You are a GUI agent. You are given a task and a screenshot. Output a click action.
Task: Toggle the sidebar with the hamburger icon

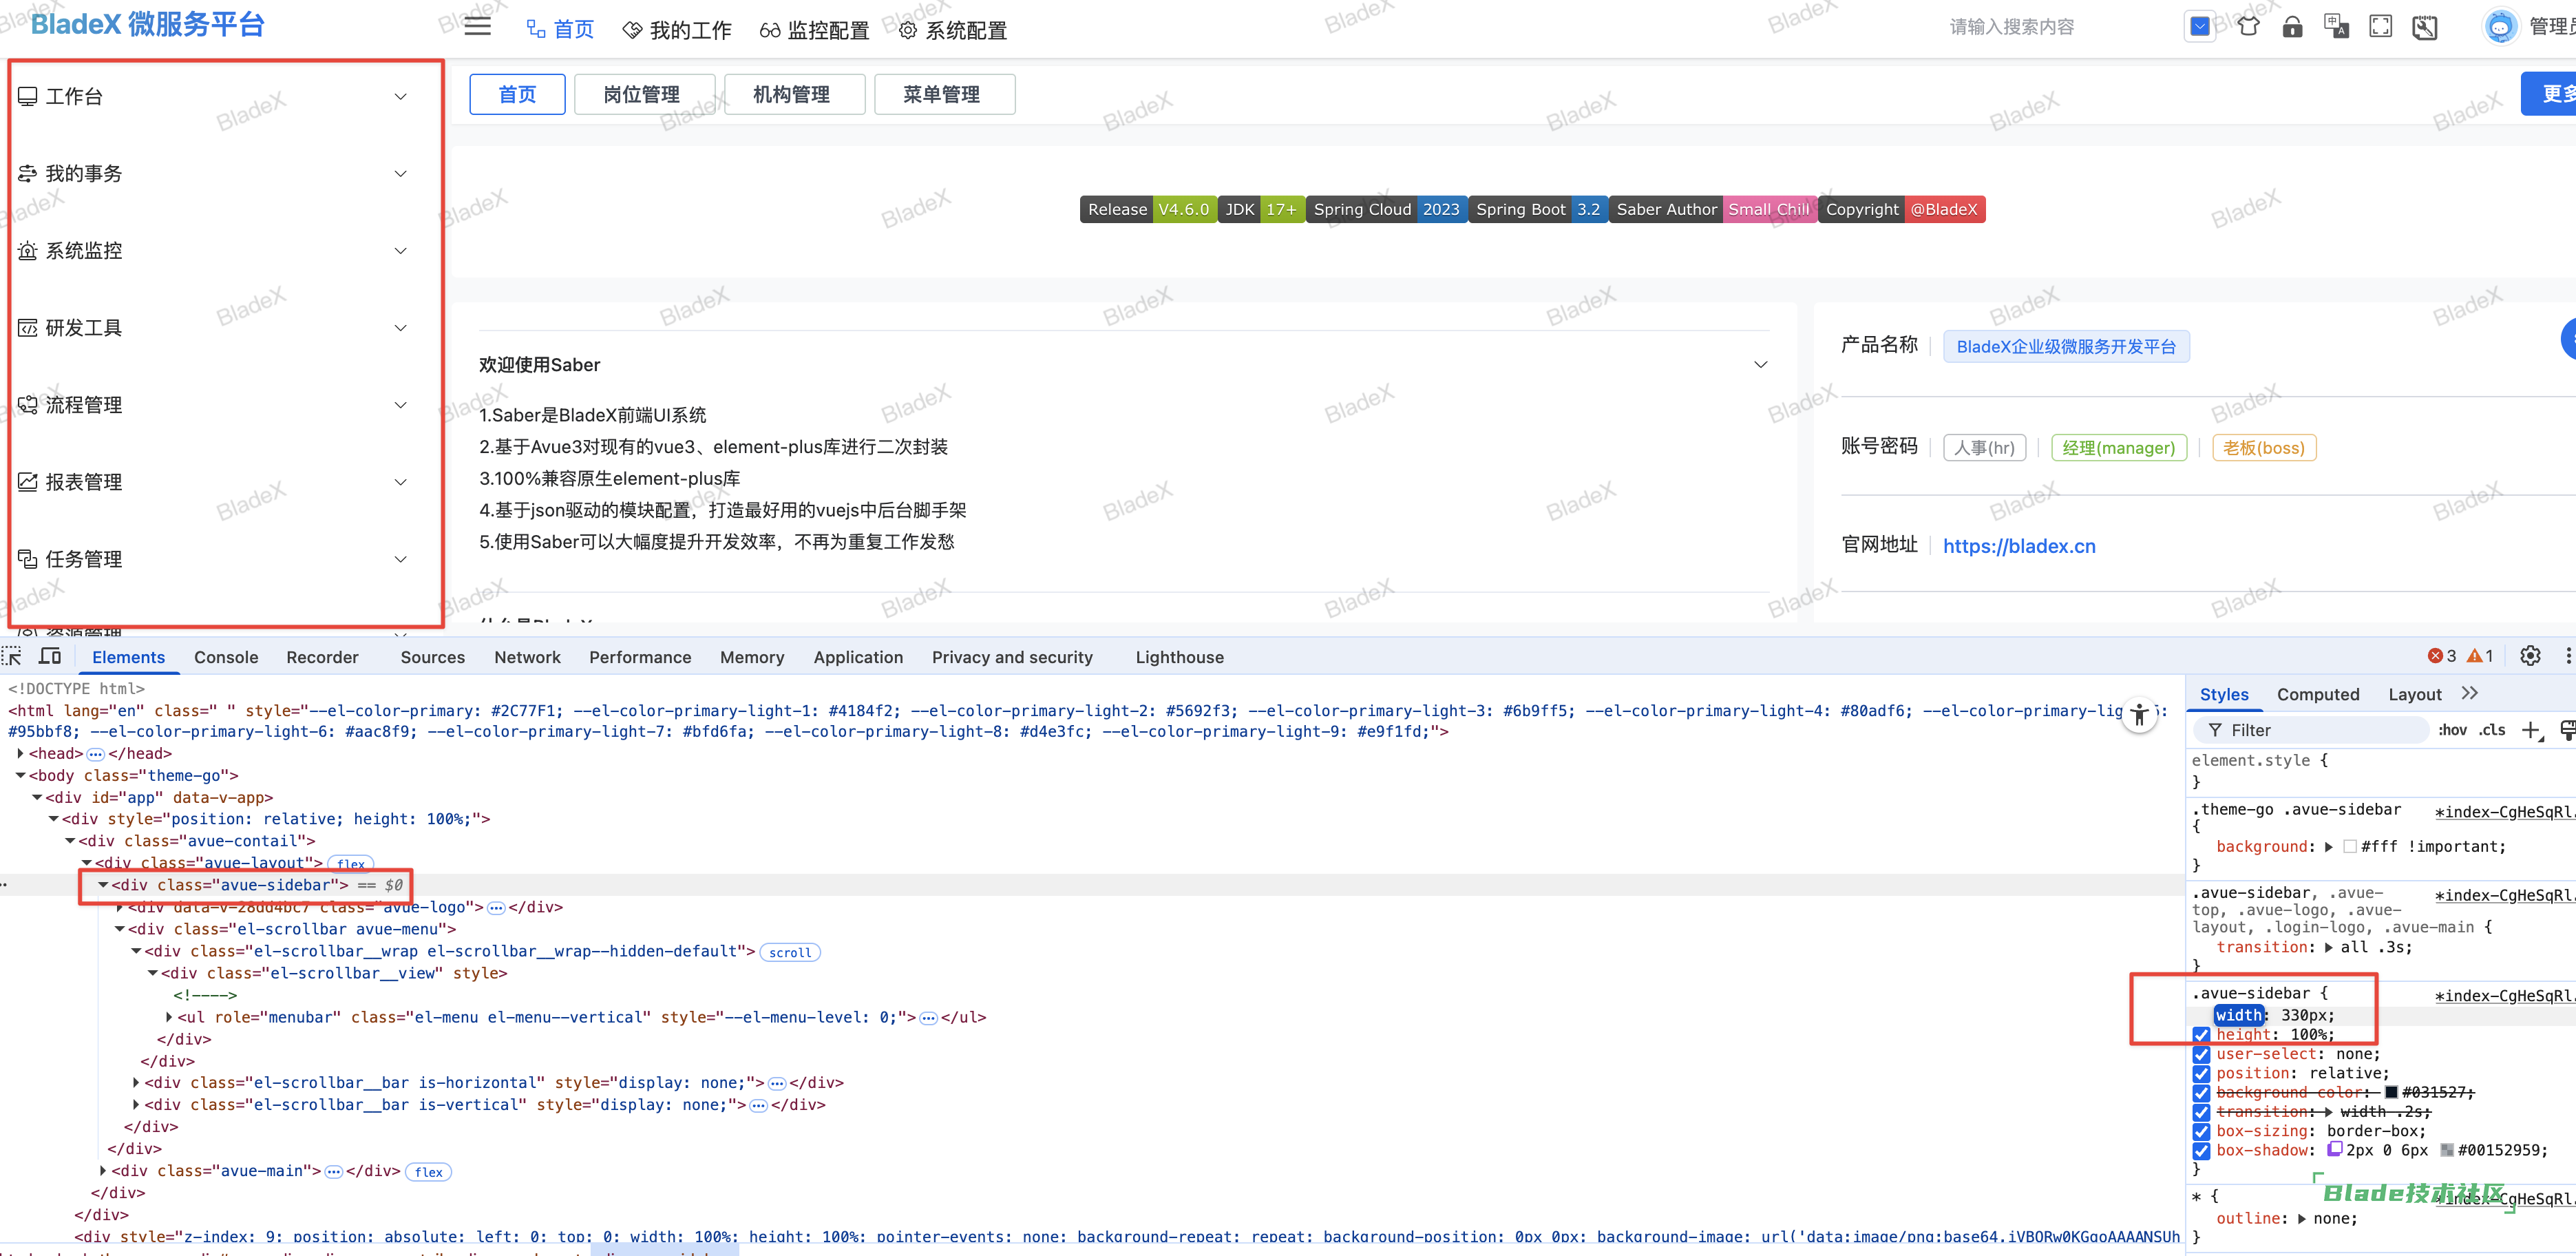(478, 27)
